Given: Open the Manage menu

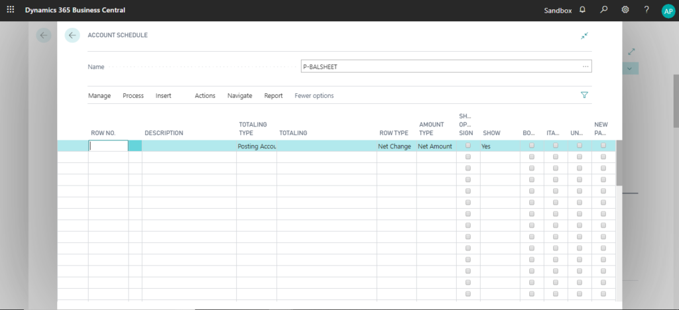Looking at the screenshot, I should pyautogui.click(x=99, y=95).
